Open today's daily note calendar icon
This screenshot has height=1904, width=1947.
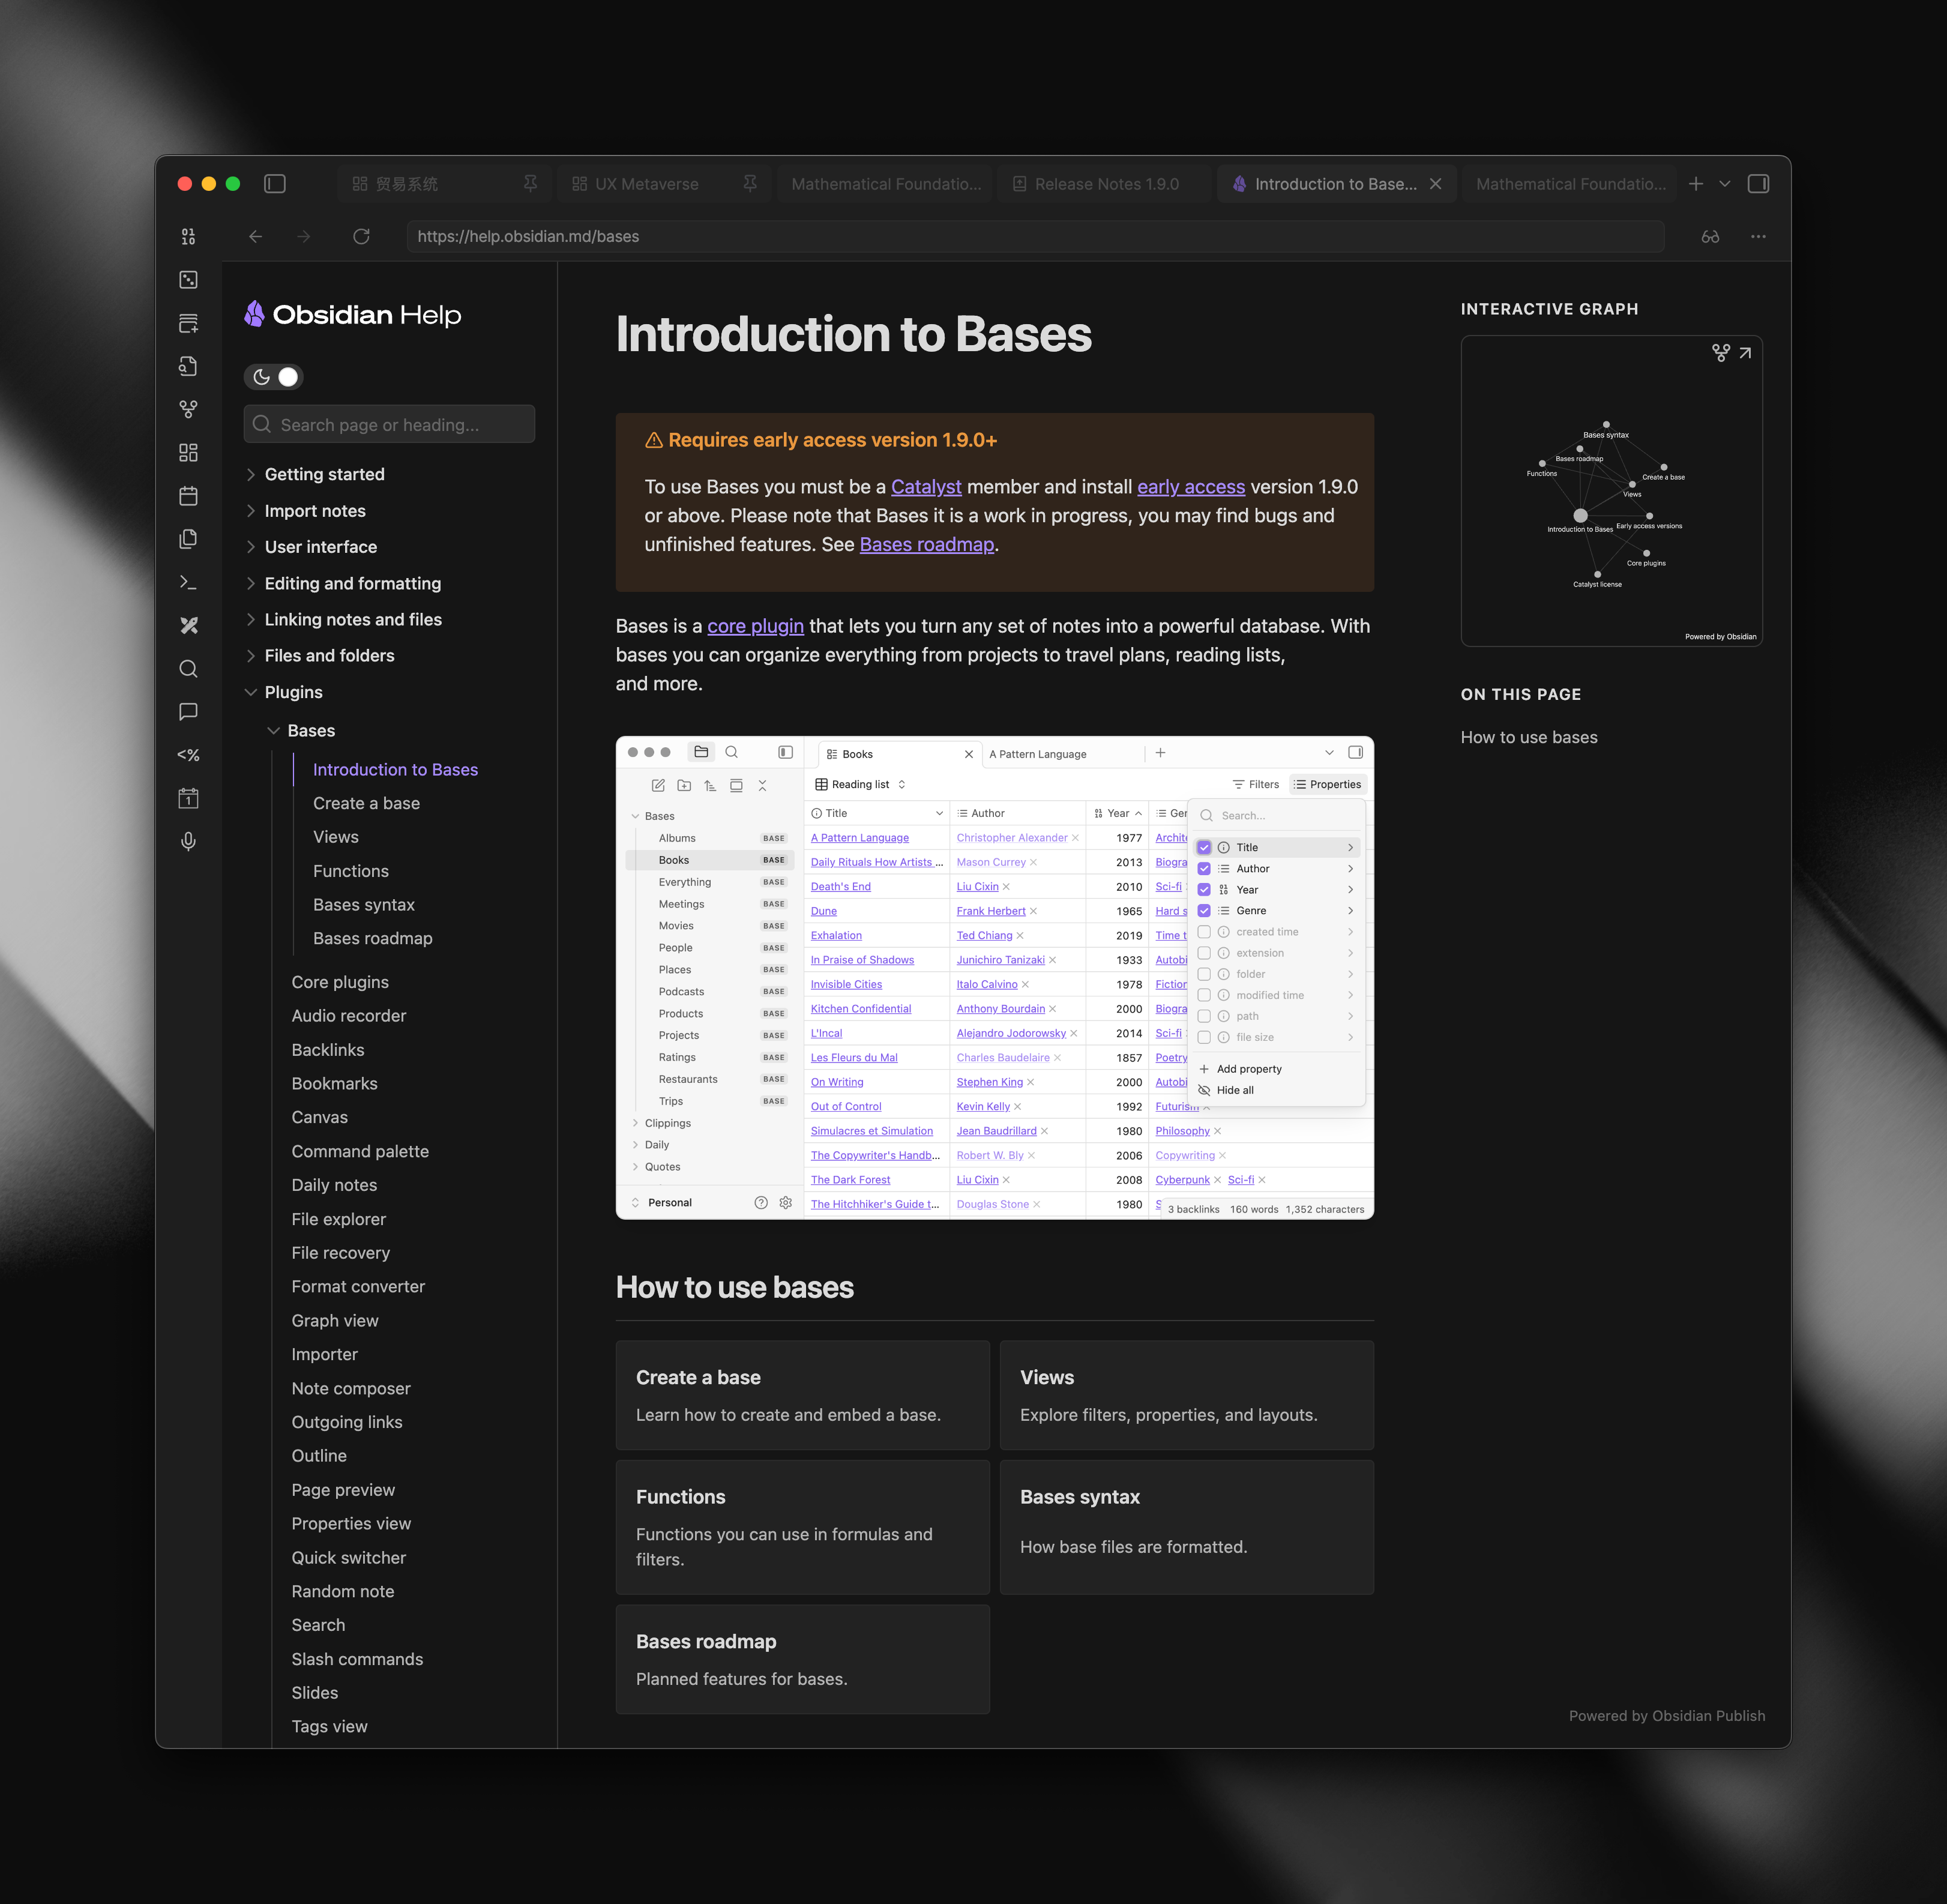[x=188, y=496]
